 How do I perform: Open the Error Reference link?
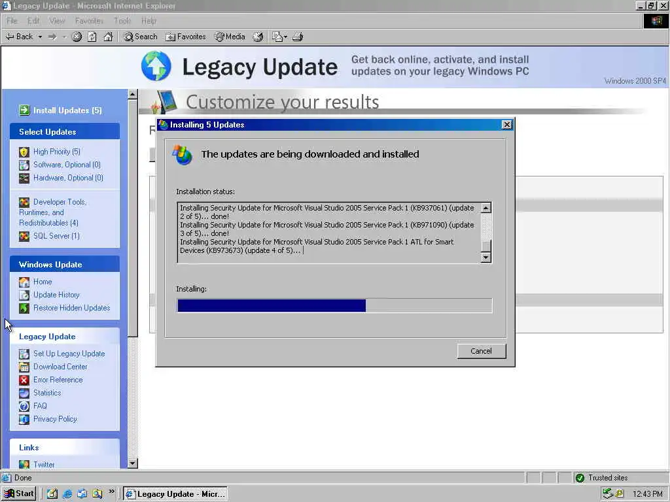click(58, 380)
